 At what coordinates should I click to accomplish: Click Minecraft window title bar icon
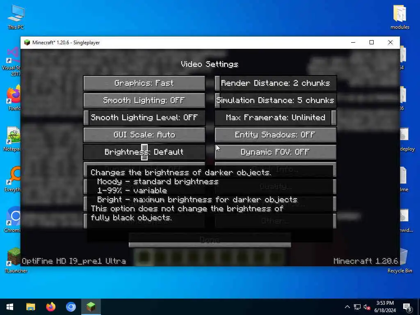(x=27, y=43)
